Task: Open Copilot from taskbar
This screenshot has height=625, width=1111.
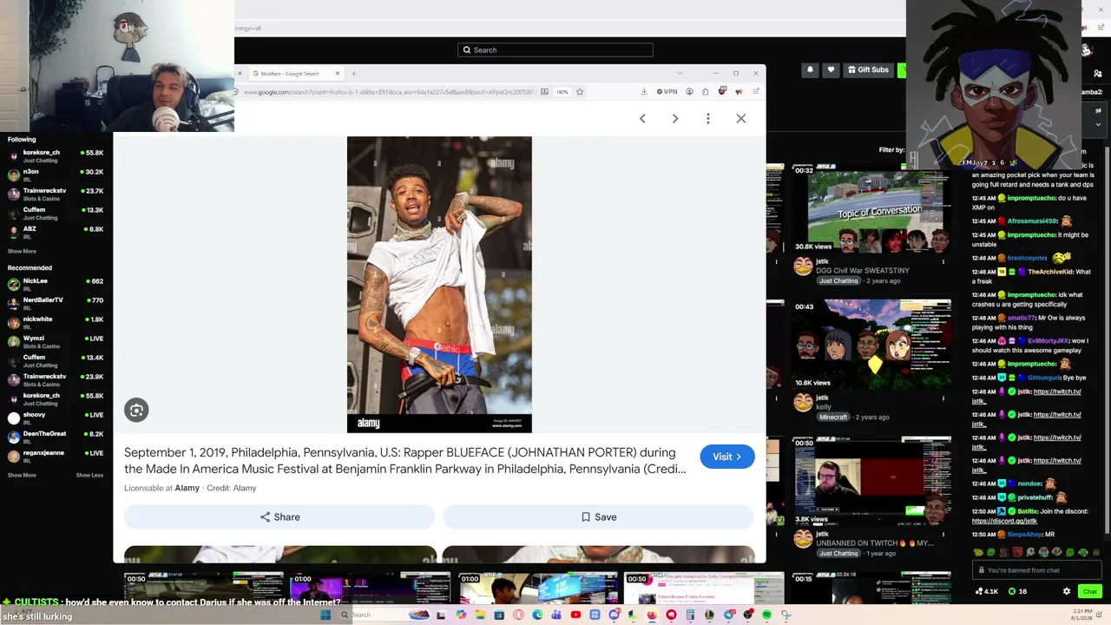Action: click(461, 615)
